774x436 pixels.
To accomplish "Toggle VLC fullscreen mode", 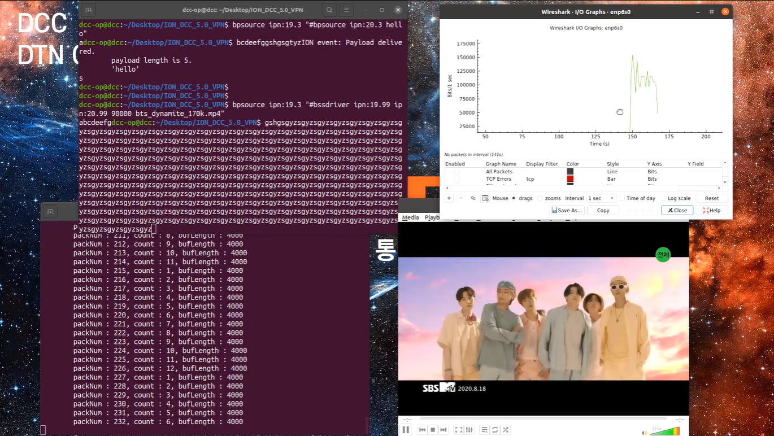I will coord(459,430).
